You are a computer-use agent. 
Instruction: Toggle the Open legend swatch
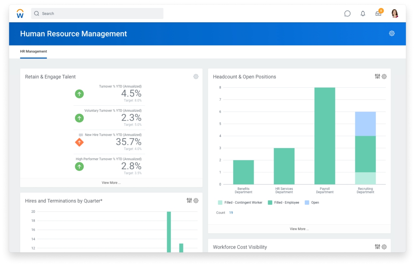pos(307,202)
